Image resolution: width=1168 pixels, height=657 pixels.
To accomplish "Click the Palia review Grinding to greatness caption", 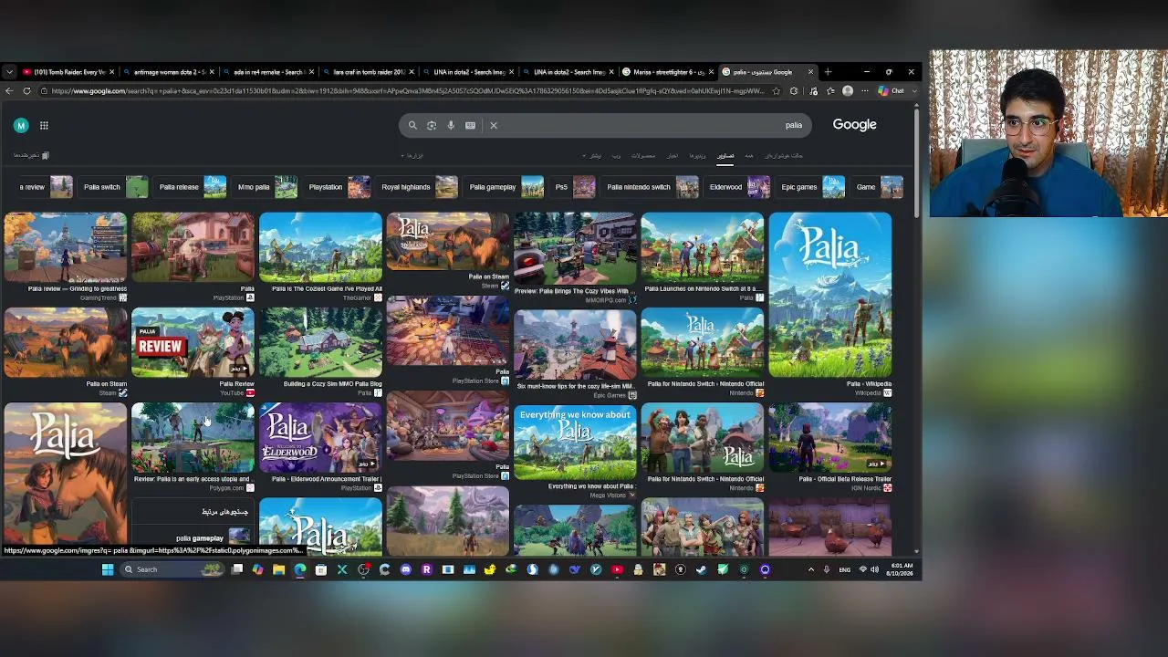I will point(78,288).
